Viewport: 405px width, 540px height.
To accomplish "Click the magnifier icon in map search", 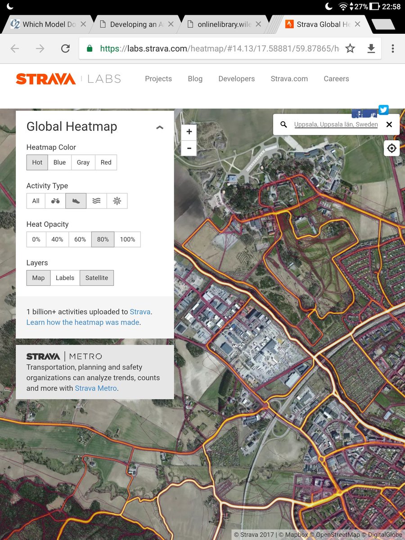I will point(283,125).
